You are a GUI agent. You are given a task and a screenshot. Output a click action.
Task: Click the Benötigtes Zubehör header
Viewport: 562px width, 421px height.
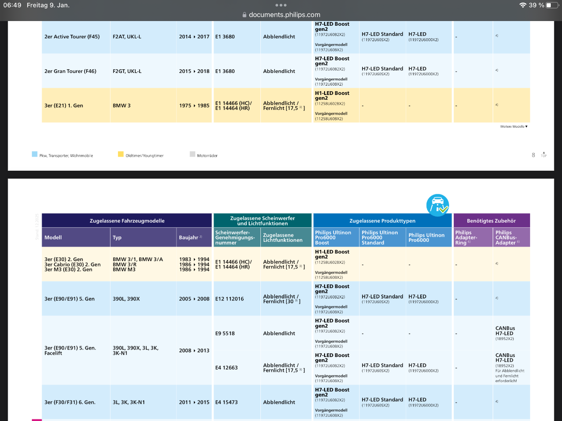tap(491, 220)
